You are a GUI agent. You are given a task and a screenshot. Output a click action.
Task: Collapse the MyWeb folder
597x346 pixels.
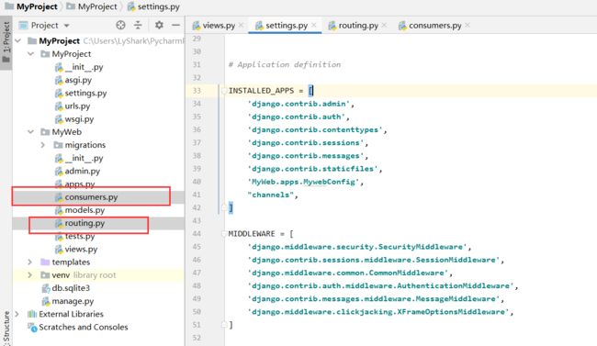(31, 132)
